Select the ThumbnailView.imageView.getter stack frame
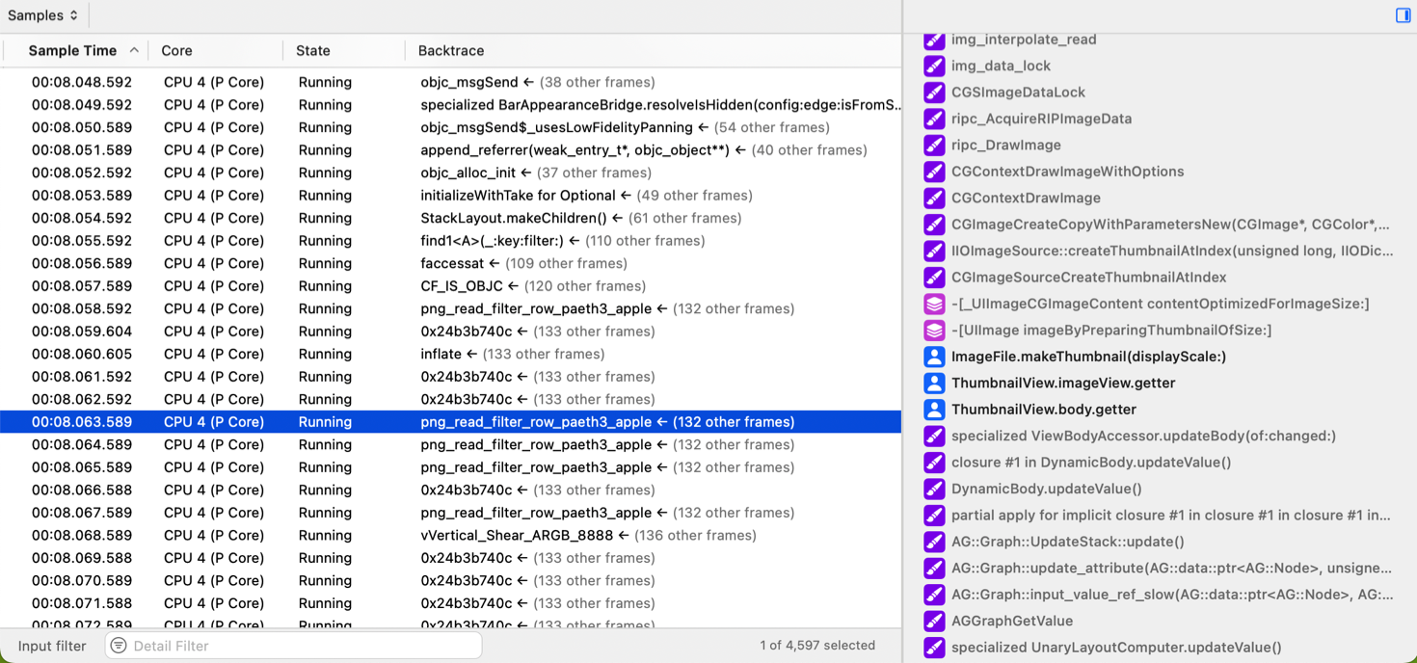 point(1062,383)
